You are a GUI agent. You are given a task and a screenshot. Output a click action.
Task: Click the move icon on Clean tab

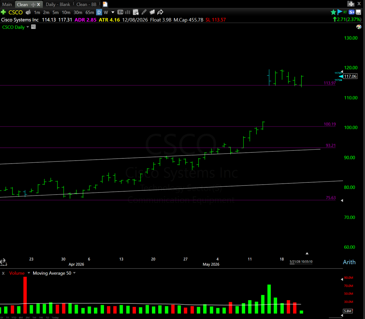pyautogui.click(x=33, y=5)
